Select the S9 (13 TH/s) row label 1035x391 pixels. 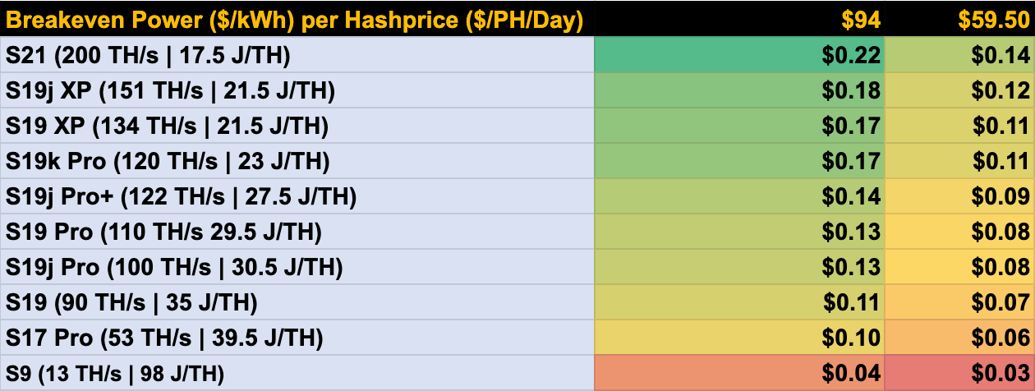(297, 373)
